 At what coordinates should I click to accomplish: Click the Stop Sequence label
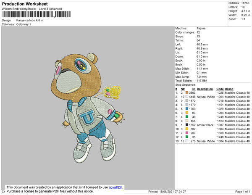(x=186, y=85)
